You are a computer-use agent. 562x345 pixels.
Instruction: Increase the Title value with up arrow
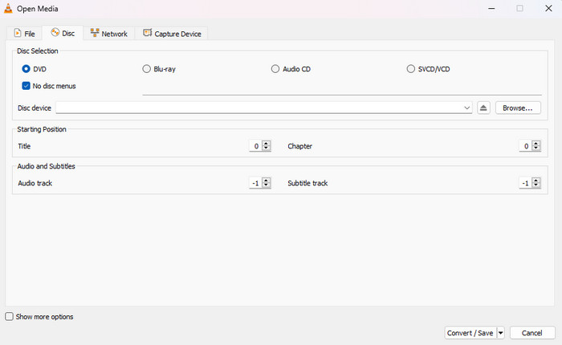tap(266, 144)
